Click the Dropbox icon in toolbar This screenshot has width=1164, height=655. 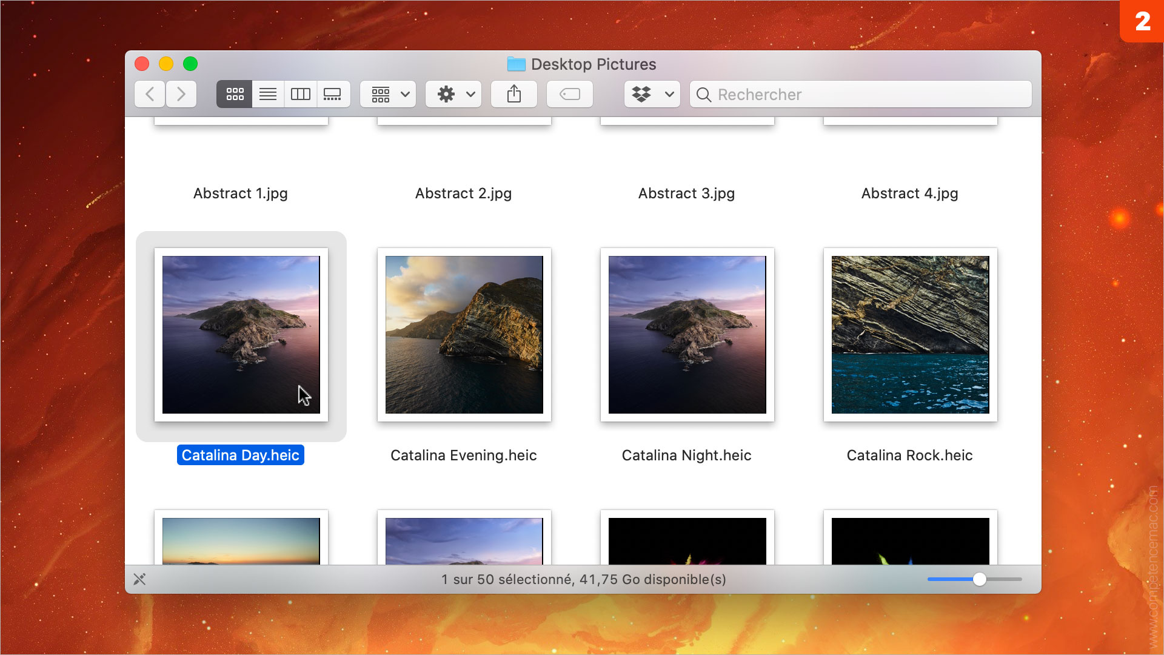pos(641,94)
